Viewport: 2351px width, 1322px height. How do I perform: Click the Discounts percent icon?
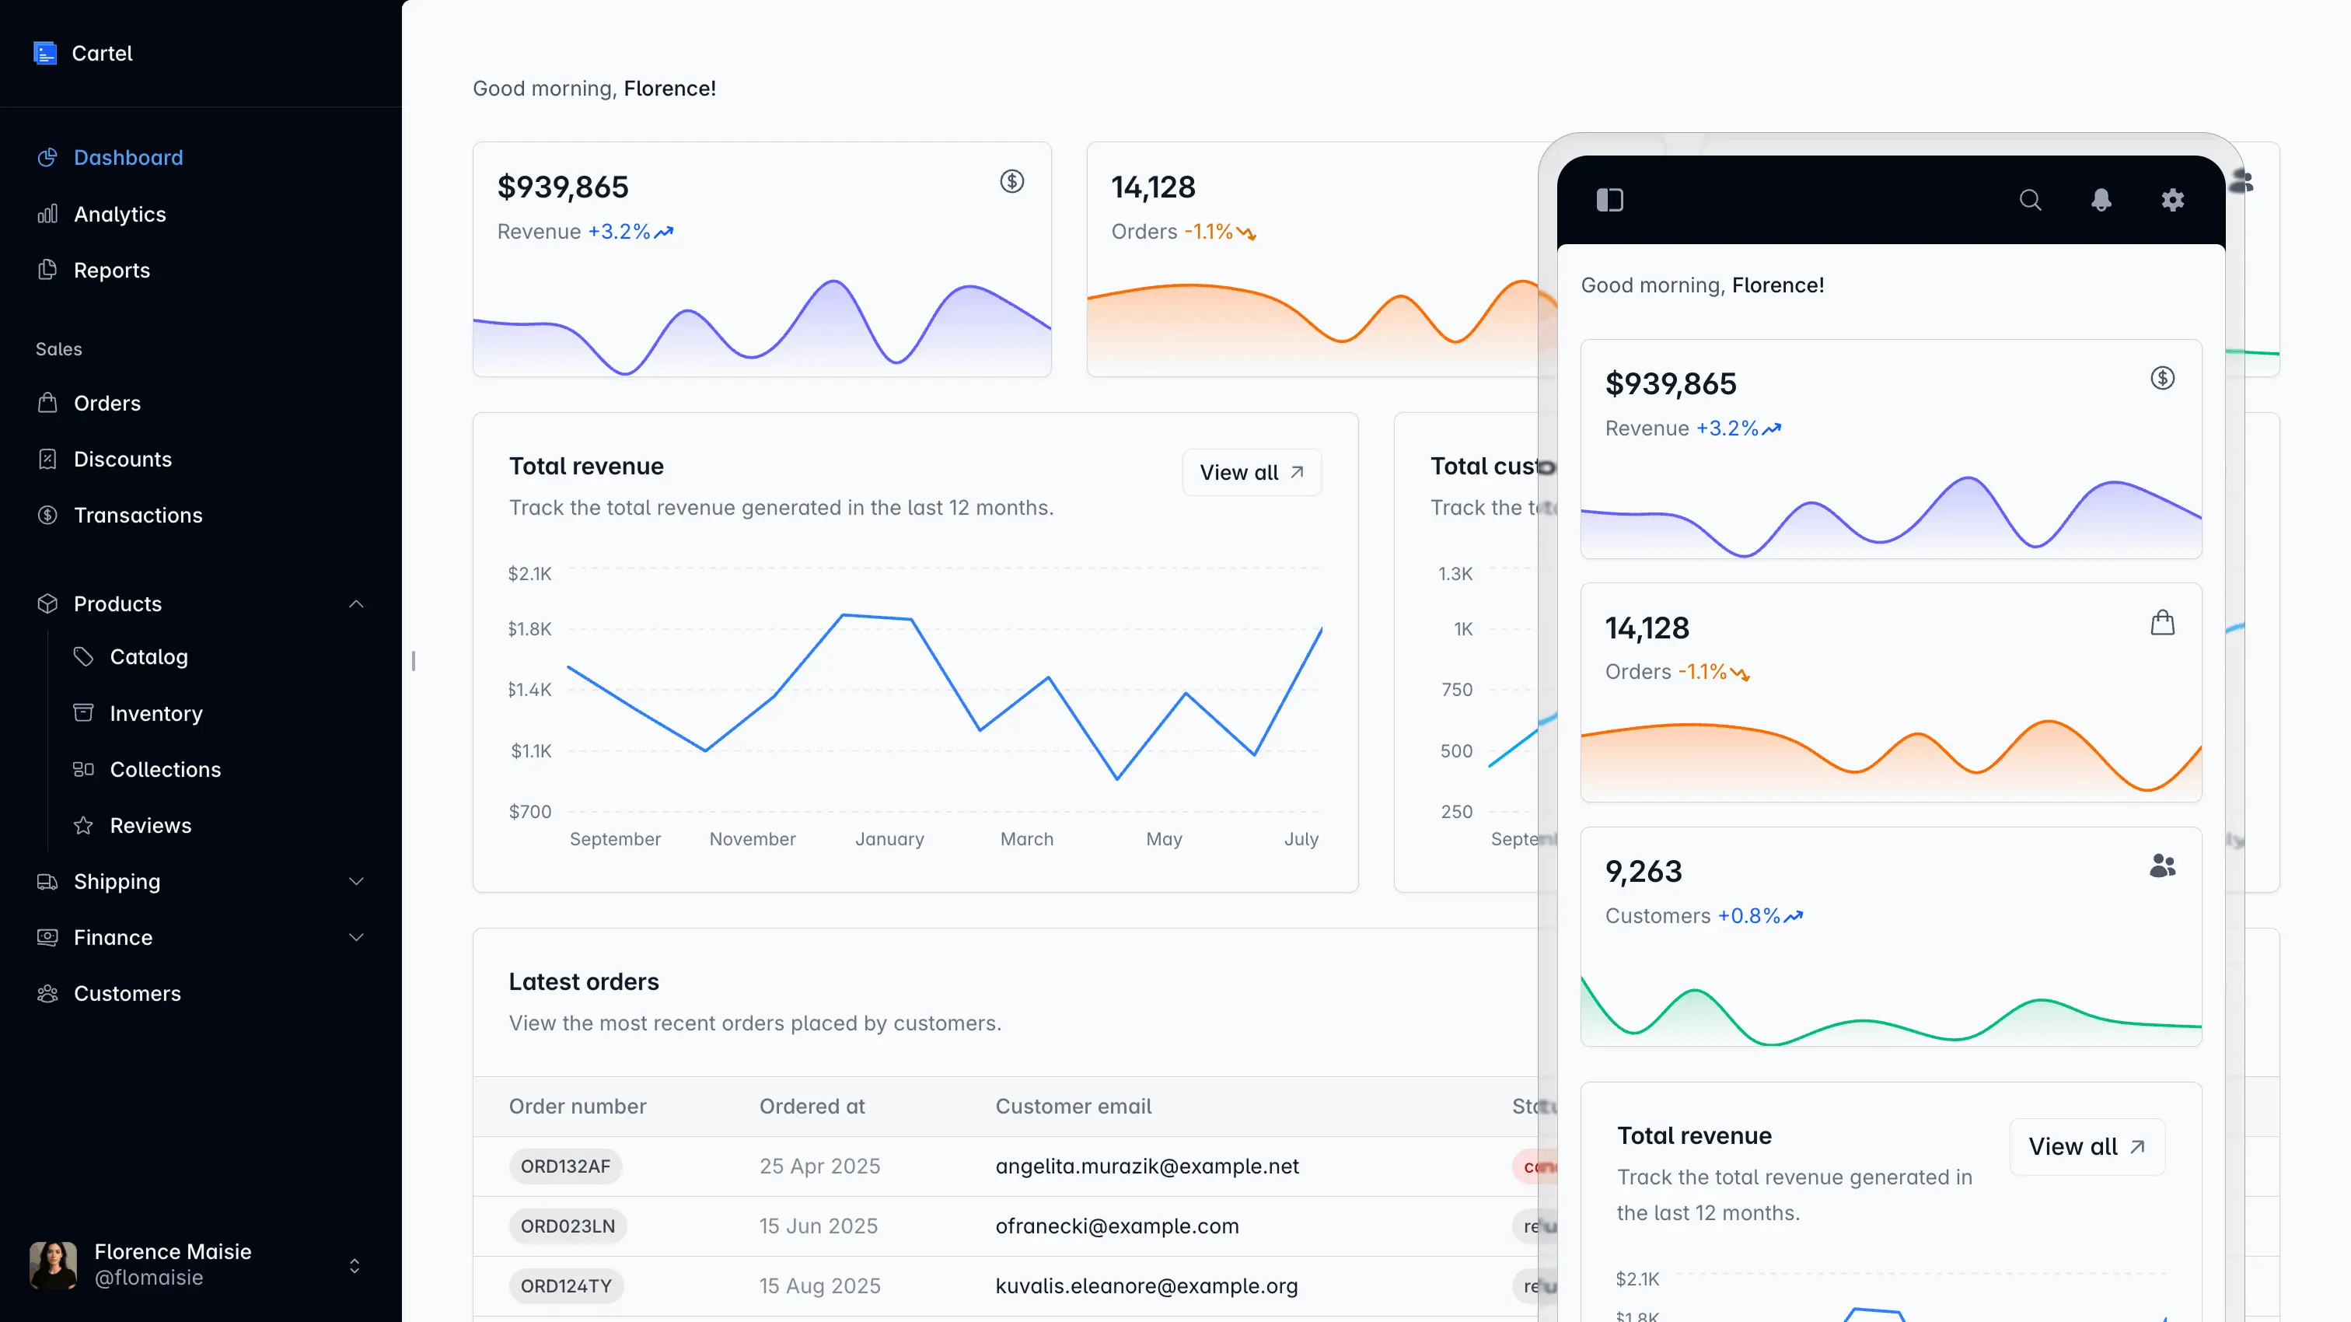click(47, 460)
